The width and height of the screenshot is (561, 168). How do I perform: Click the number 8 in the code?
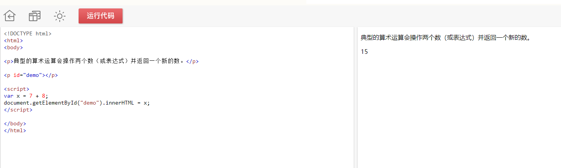pyautogui.click(x=44, y=96)
